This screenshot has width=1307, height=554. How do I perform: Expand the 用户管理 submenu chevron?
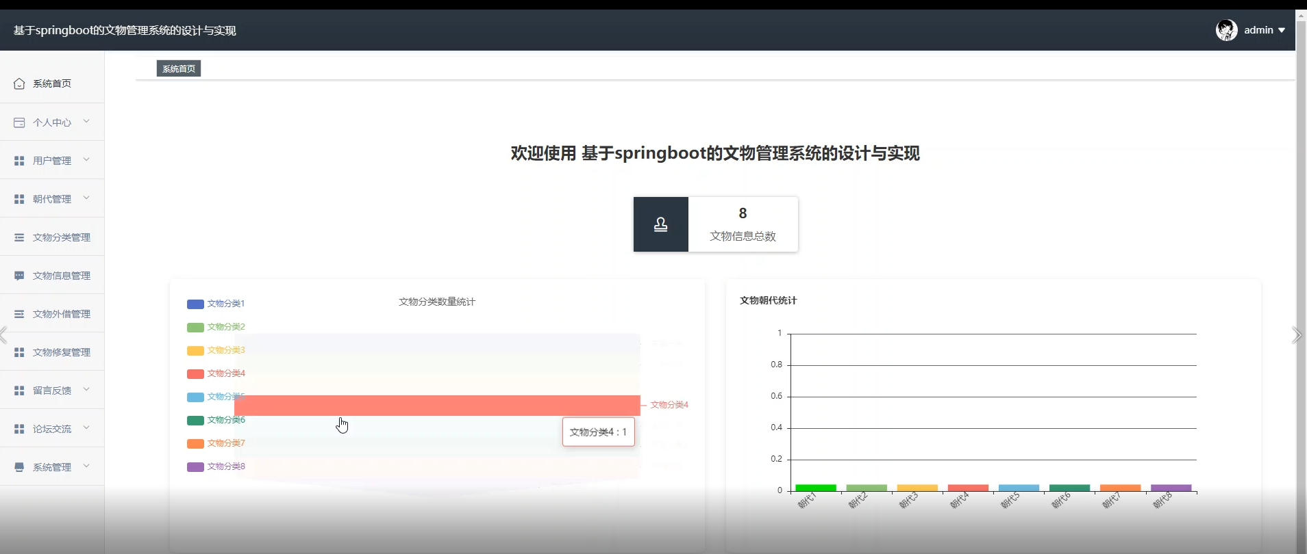tap(86, 160)
